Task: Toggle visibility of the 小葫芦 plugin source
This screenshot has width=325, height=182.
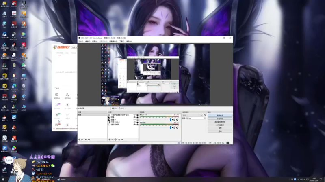Action: coord(134,115)
